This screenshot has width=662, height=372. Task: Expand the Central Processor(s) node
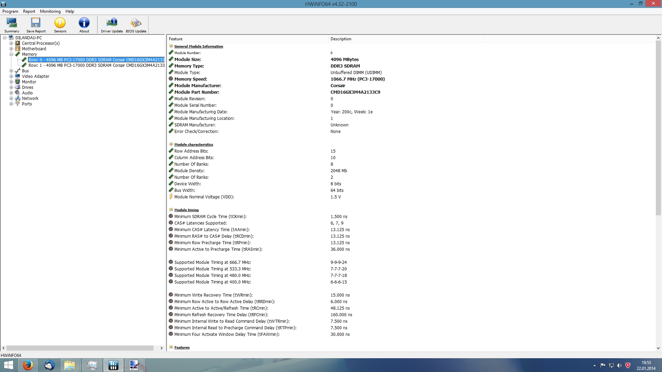pos(11,43)
